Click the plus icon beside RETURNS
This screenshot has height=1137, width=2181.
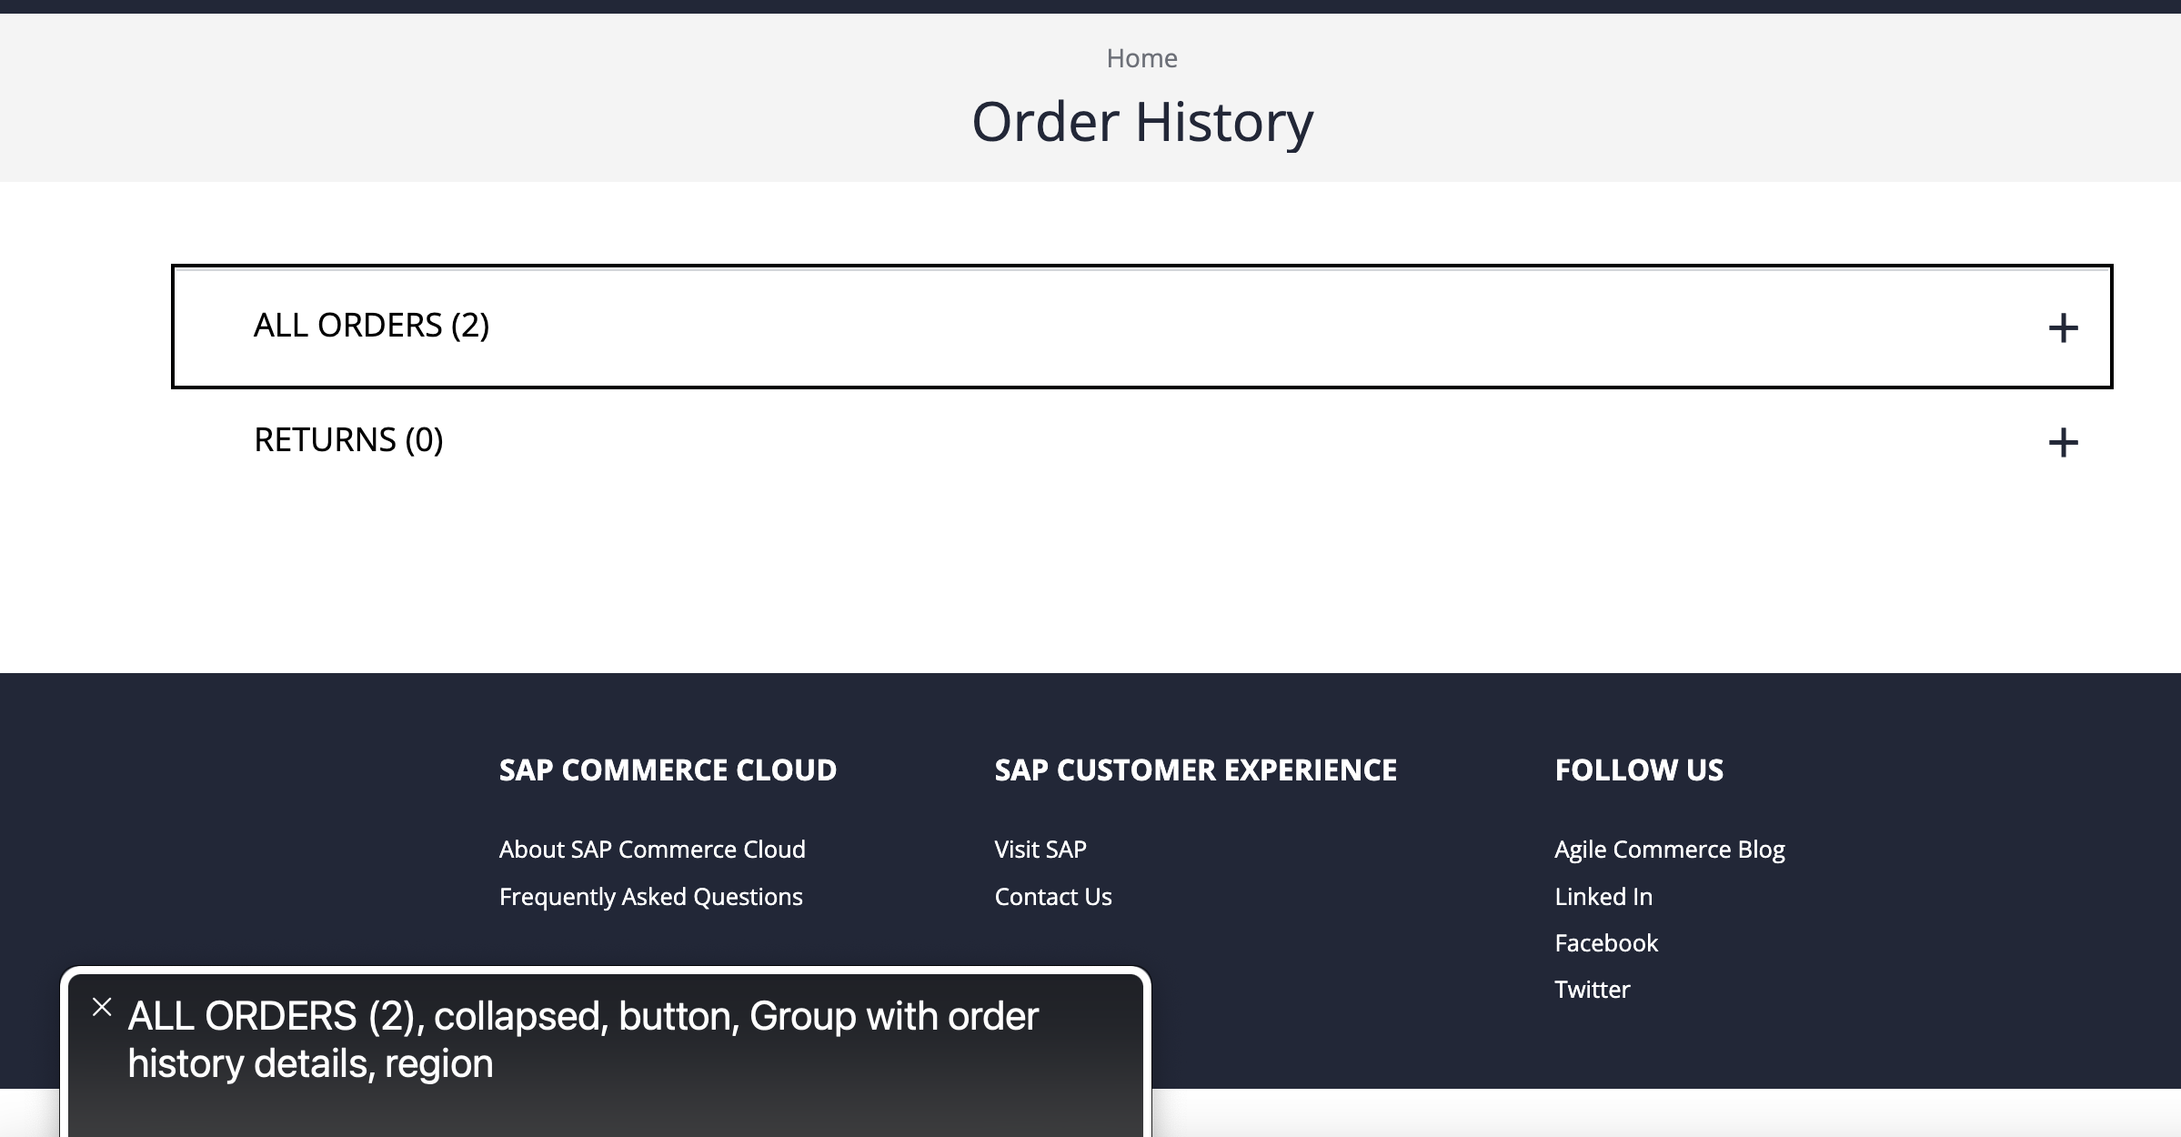point(2063,443)
